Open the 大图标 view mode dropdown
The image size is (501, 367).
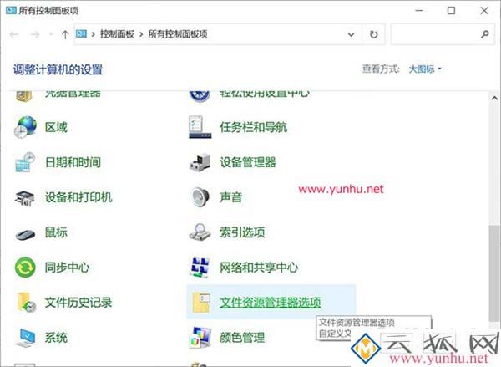(425, 69)
